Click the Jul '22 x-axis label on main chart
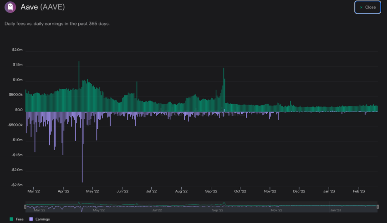 [x=151, y=191]
